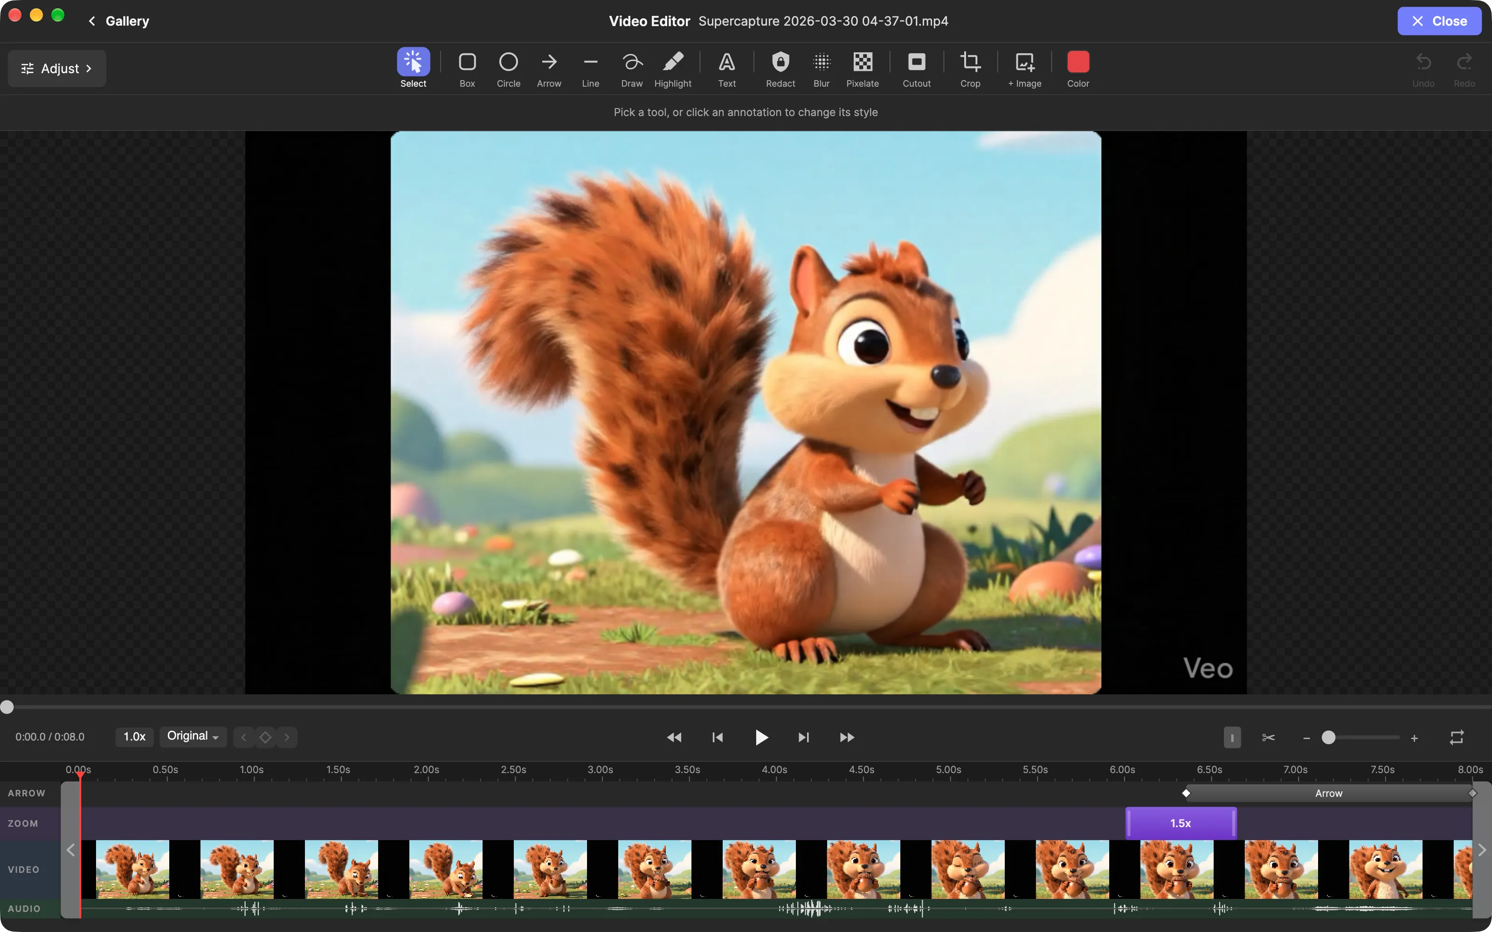Open the Crop tool
The width and height of the screenshot is (1492, 932).
click(x=970, y=68)
